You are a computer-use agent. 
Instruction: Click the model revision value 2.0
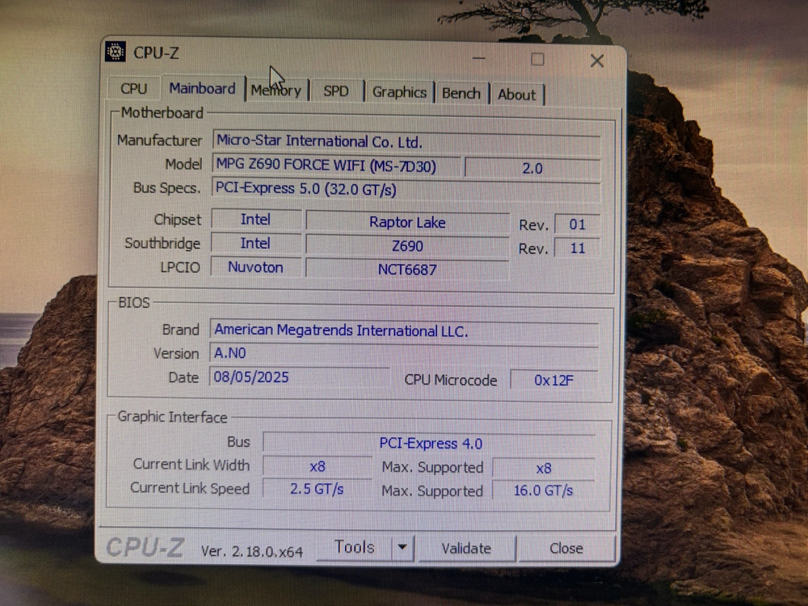[x=532, y=168]
